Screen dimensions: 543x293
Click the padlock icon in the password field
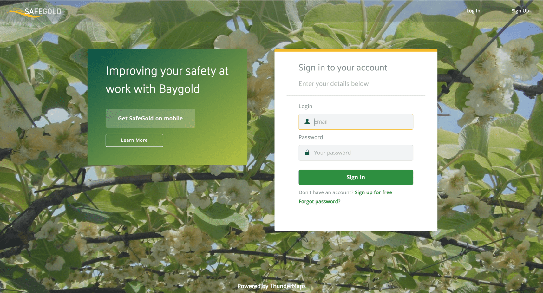(x=307, y=152)
